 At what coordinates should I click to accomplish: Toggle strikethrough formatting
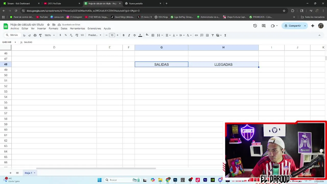point(135,35)
